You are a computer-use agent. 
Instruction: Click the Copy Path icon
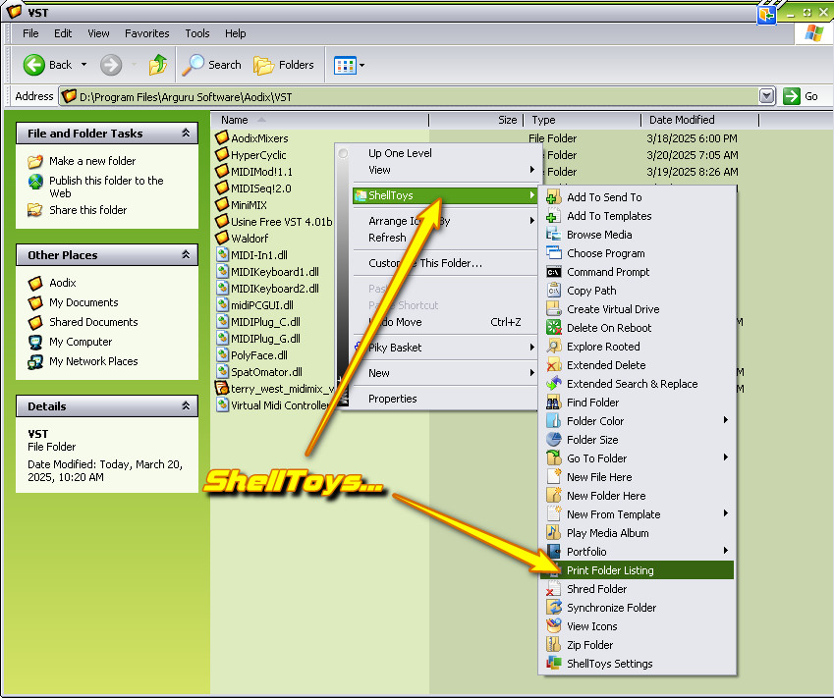[554, 291]
